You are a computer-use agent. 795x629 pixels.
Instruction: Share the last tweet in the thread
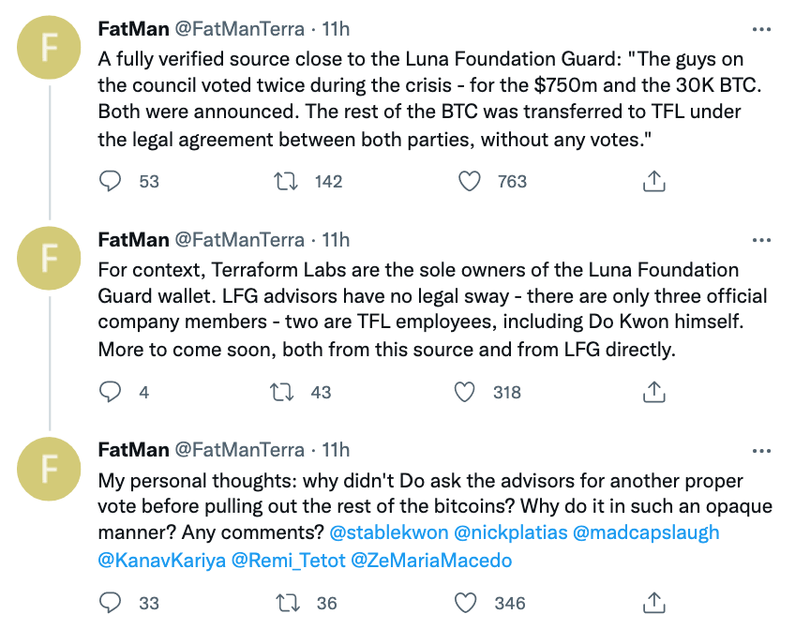click(x=653, y=603)
